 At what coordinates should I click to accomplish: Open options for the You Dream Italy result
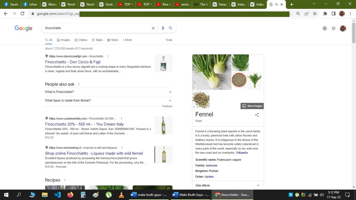pos(121,118)
